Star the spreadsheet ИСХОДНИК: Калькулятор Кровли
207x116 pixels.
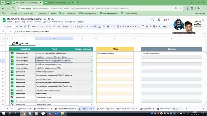[45, 19]
